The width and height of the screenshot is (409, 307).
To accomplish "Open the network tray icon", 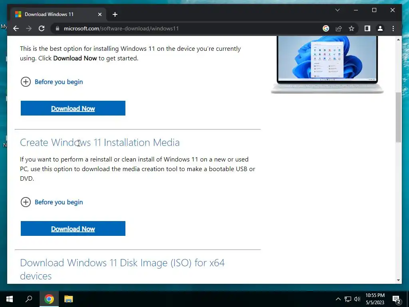I will coord(348,299).
